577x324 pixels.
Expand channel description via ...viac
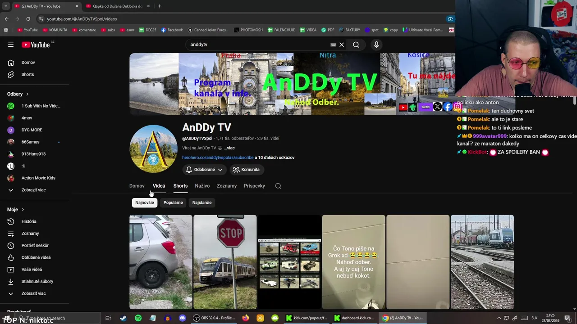[x=229, y=148]
